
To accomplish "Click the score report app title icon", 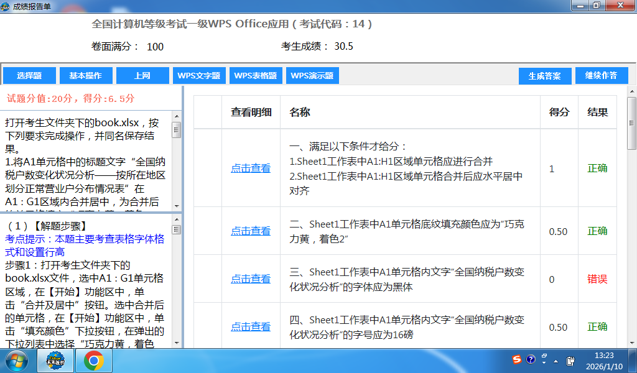I will (x=5, y=6).
